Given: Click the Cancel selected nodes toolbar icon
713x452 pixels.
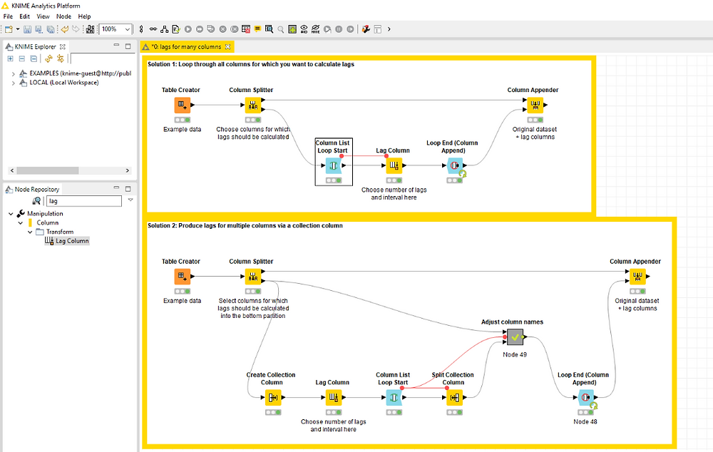Looking at the screenshot, I should [222, 29].
